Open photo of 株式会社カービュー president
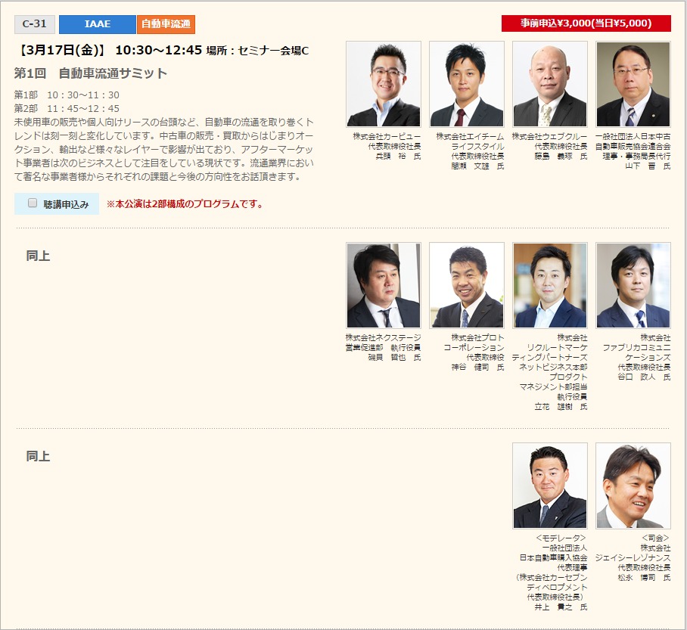Screen dimensions: 687x630 coord(384,84)
